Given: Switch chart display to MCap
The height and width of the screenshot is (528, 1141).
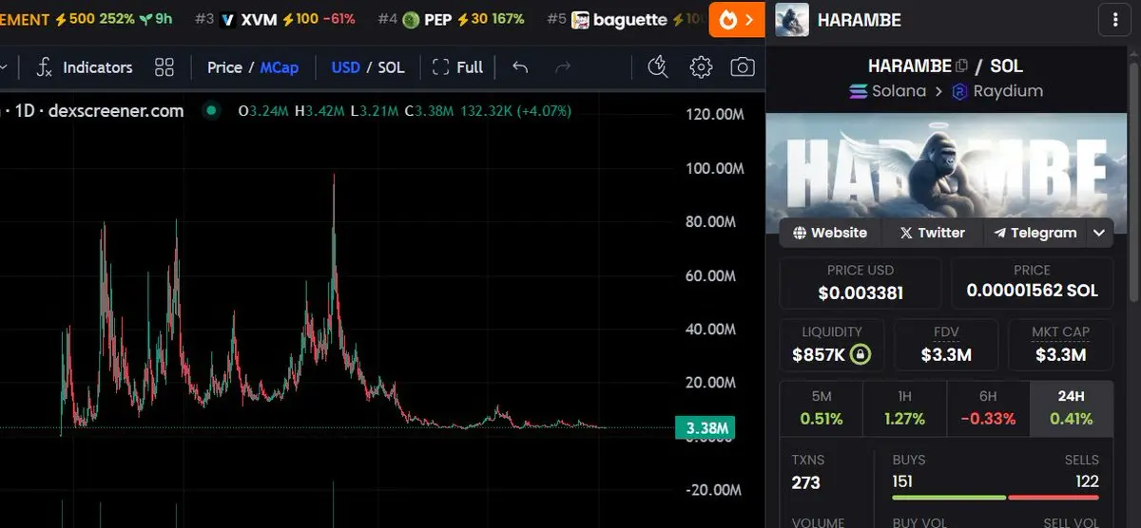Looking at the screenshot, I should click(x=280, y=67).
